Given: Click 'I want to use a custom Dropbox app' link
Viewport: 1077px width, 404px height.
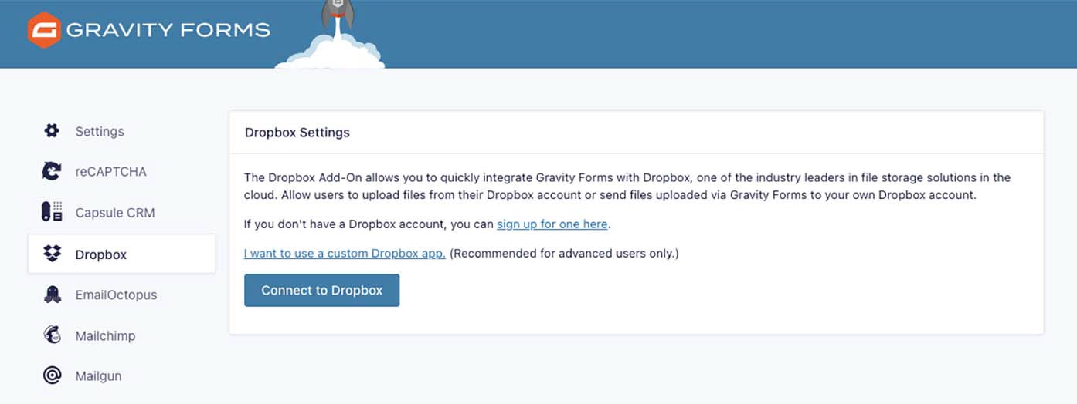Looking at the screenshot, I should pos(345,253).
